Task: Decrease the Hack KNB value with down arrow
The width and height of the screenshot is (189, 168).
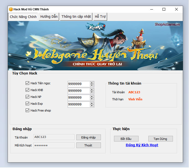Action: (92, 92)
